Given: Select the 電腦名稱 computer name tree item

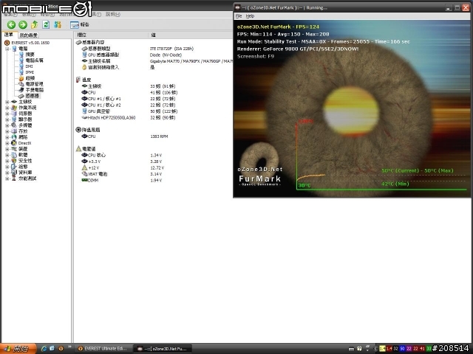Looking at the screenshot, I should point(31,60).
